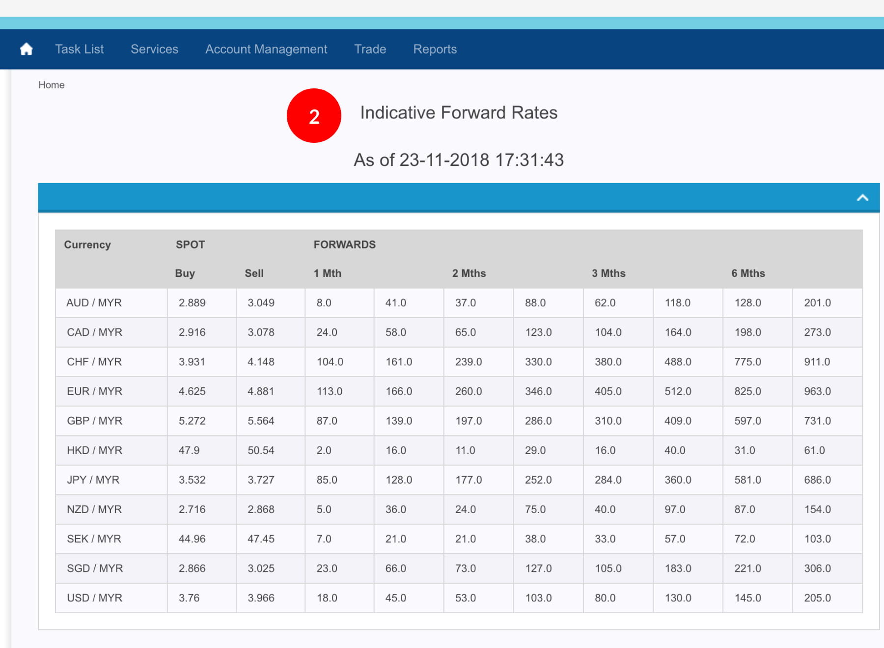
Task: Select the USD / MYR currency cell
Action: [x=94, y=598]
